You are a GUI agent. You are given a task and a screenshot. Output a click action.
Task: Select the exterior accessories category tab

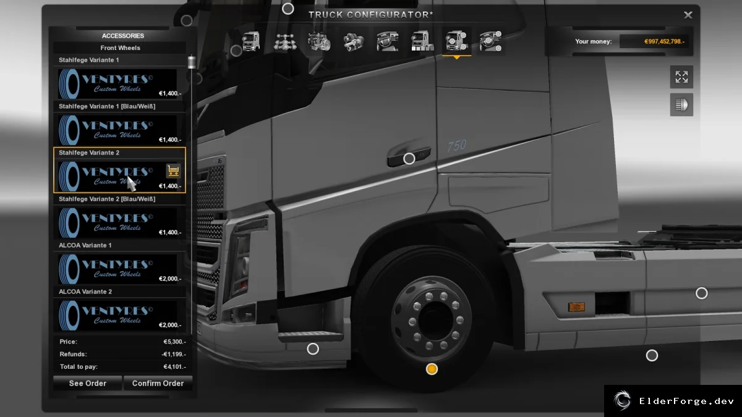point(456,41)
